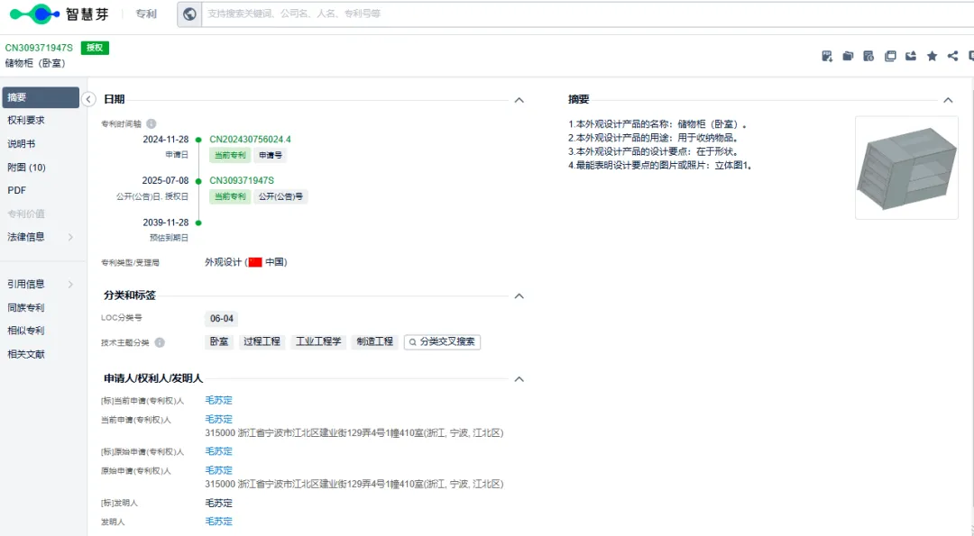Open 引用信息 in sidebar
This screenshot has height=536, width=974.
(x=26, y=284)
